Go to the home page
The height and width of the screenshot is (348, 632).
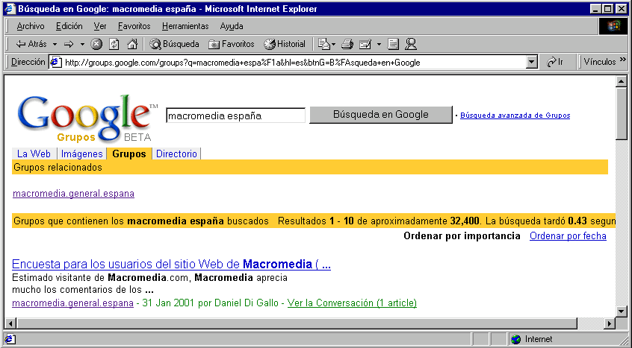pos(132,44)
